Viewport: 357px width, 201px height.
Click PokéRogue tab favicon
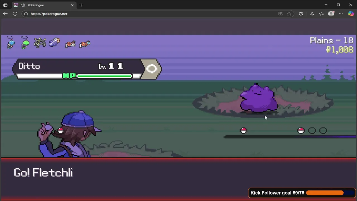pyautogui.click(x=16, y=5)
